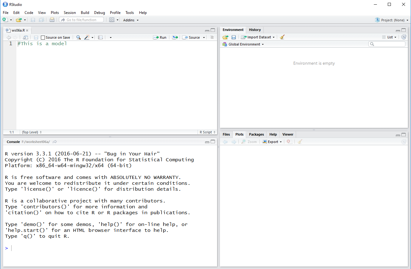
Task: Minimize the source editor pane
Action: coord(207,30)
